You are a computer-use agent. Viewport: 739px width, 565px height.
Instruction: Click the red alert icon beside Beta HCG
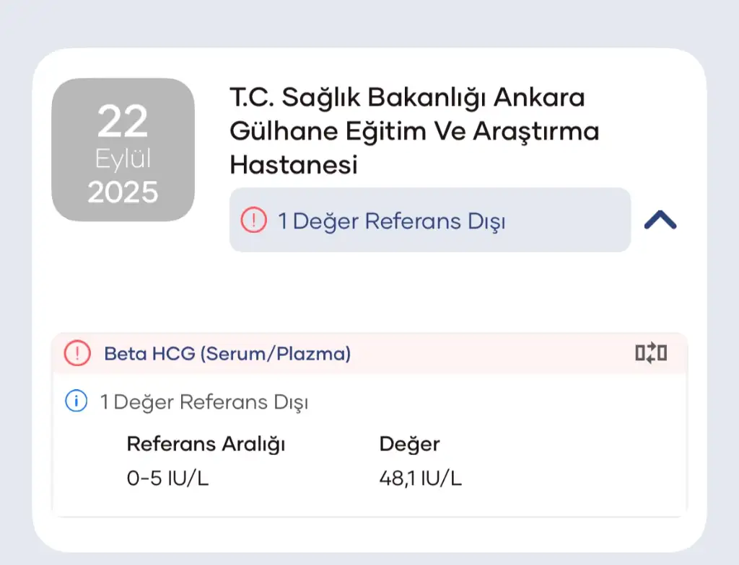point(76,353)
